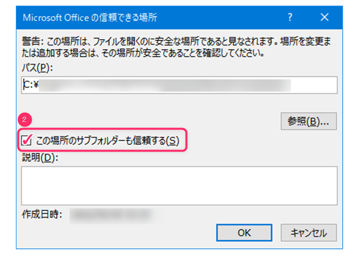Click the blurred creation date value
Screen dimensions: 358x256
coord(113,214)
